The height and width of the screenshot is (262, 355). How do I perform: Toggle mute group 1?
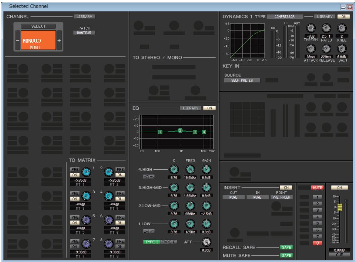click(317, 197)
